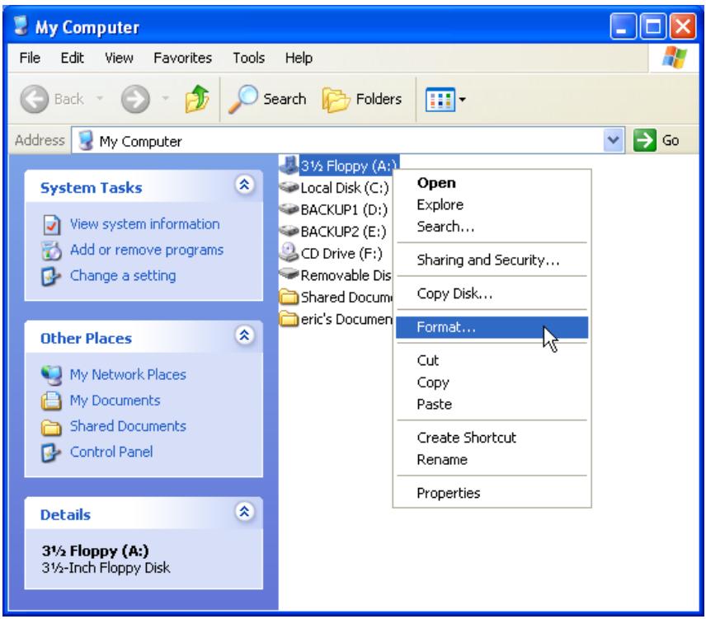Open the Forward history dropdown arrow
Image resolution: width=706 pixels, height=619 pixels.
[165, 98]
